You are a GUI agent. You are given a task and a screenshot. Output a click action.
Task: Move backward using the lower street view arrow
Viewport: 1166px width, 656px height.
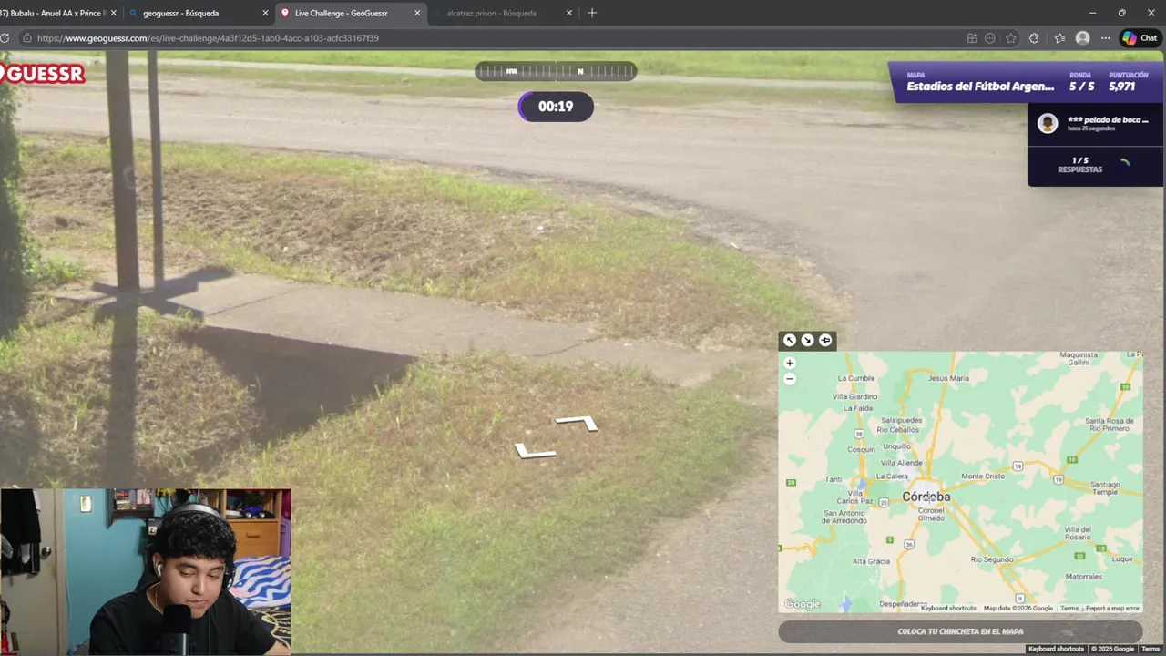click(x=535, y=450)
